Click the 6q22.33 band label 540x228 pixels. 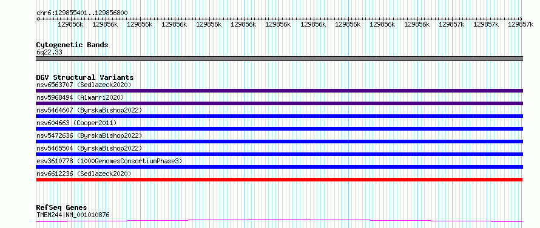click(x=49, y=53)
